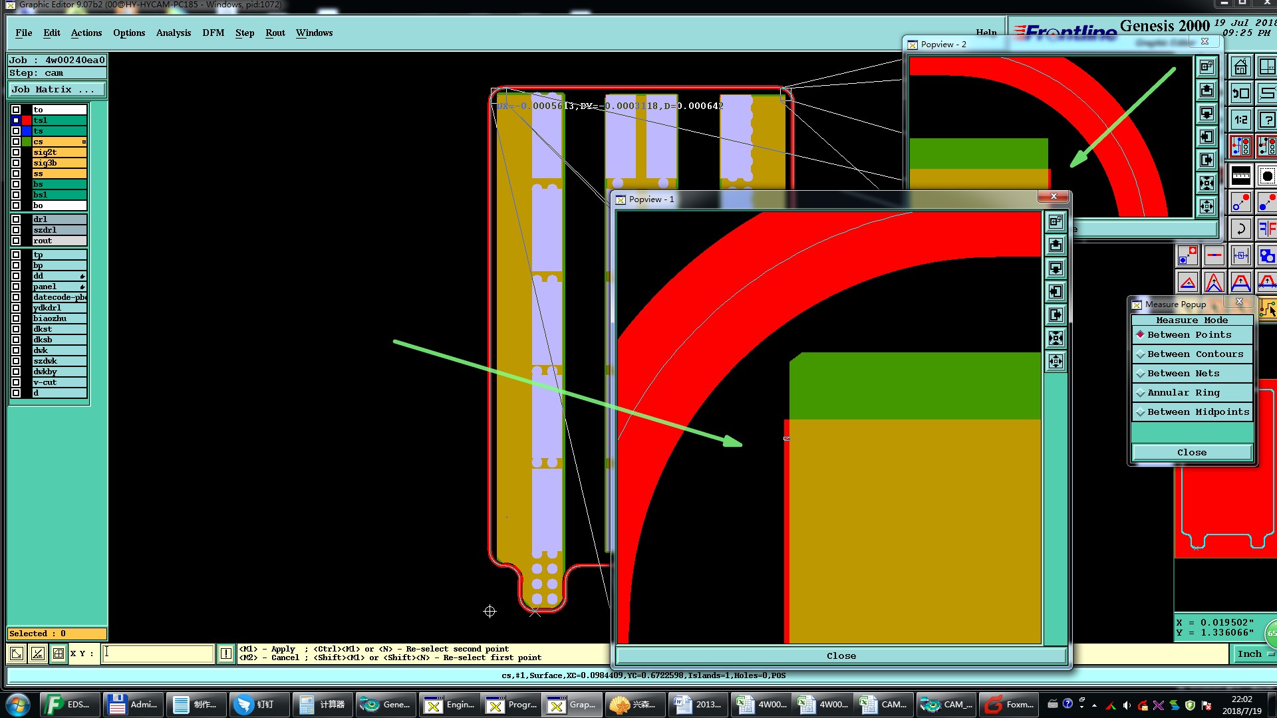
Task: Click the Home view icon in the right toolbar
Action: tap(1240, 67)
